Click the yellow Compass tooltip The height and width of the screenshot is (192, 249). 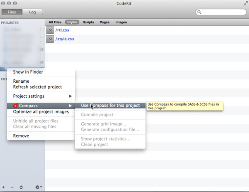[x=185, y=106]
